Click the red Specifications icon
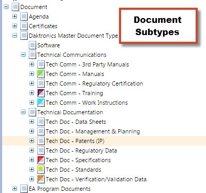The width and height of the screenshot is (206, 193). (41, 160)
